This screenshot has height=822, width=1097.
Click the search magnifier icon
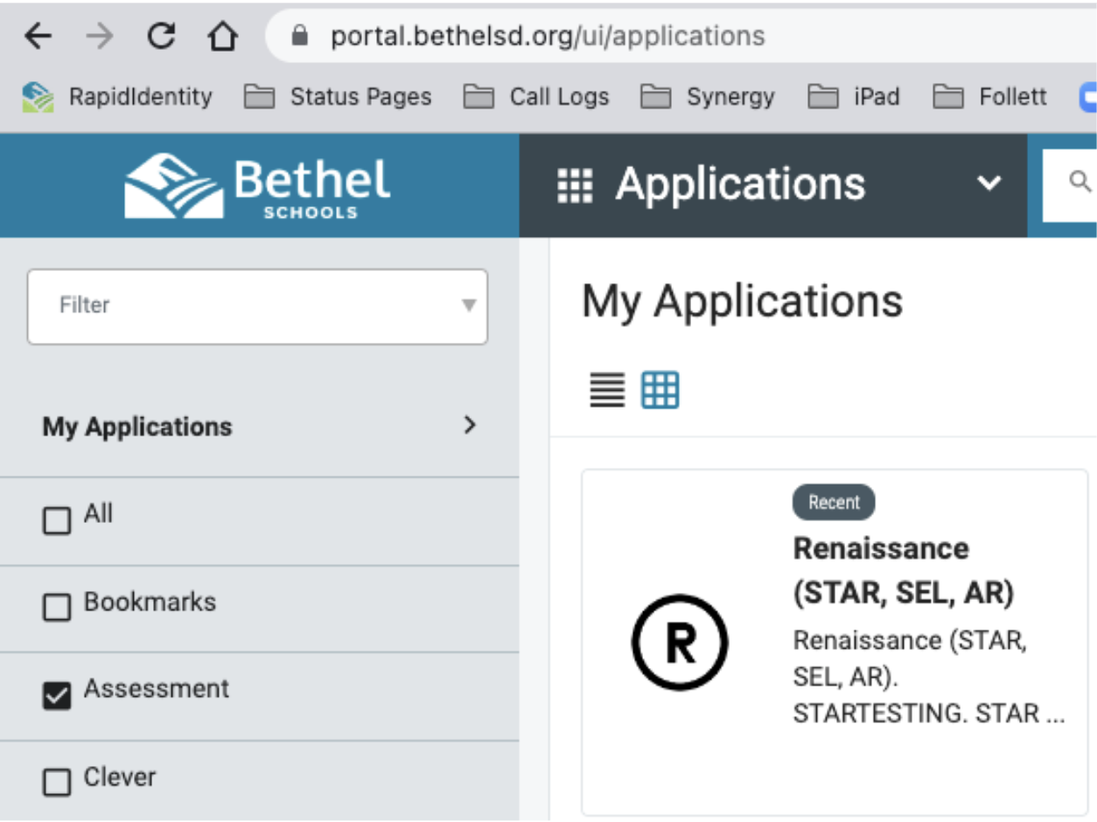[x=1080, y=182]
